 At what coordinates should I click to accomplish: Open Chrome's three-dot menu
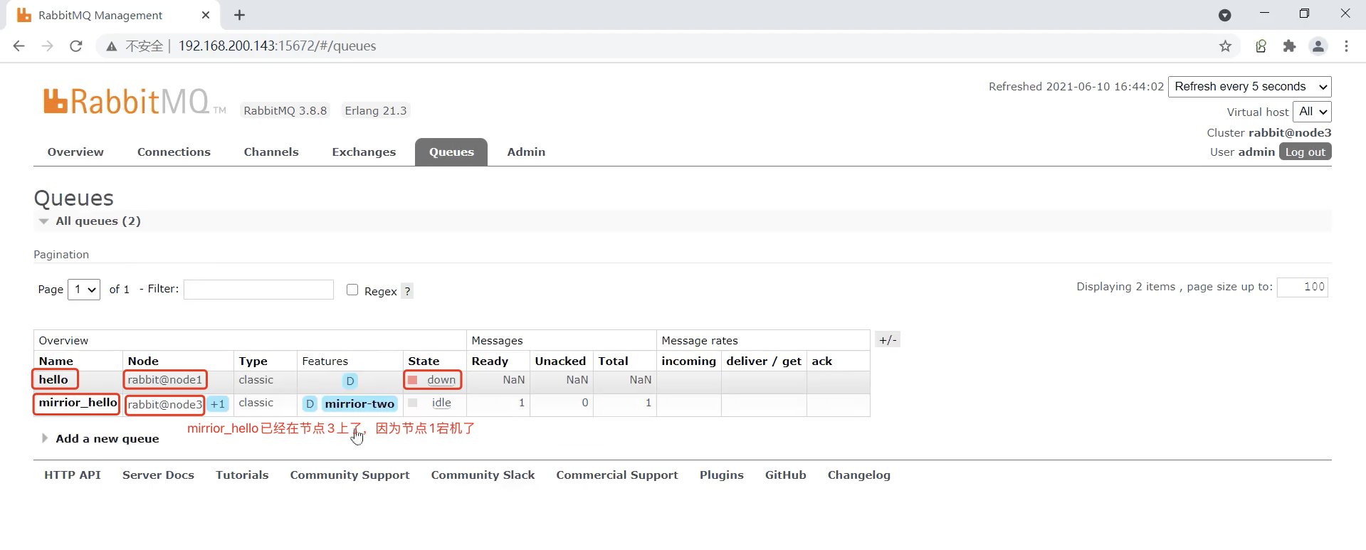pyautogui.click(x=1346, y=46)
